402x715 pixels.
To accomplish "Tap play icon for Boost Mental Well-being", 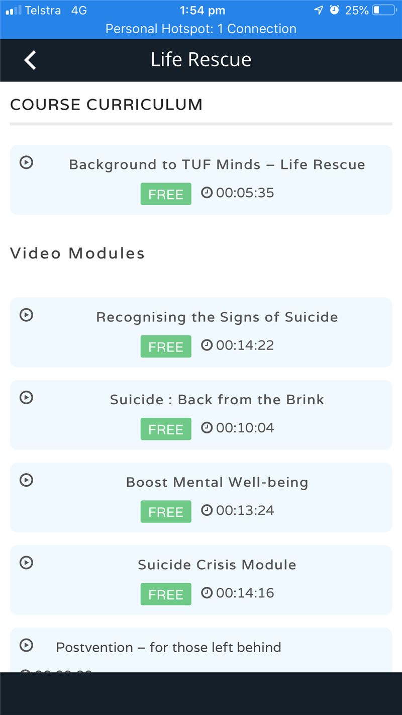I will 26,480.
